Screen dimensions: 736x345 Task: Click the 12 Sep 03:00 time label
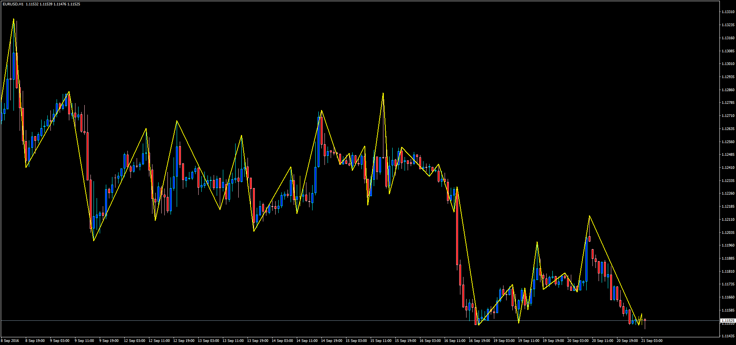point(134,341)
